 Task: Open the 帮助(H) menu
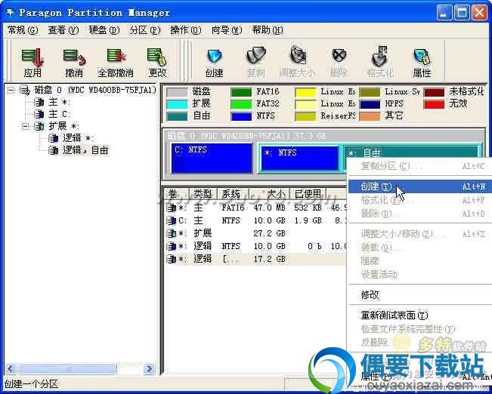coord(268,30)
